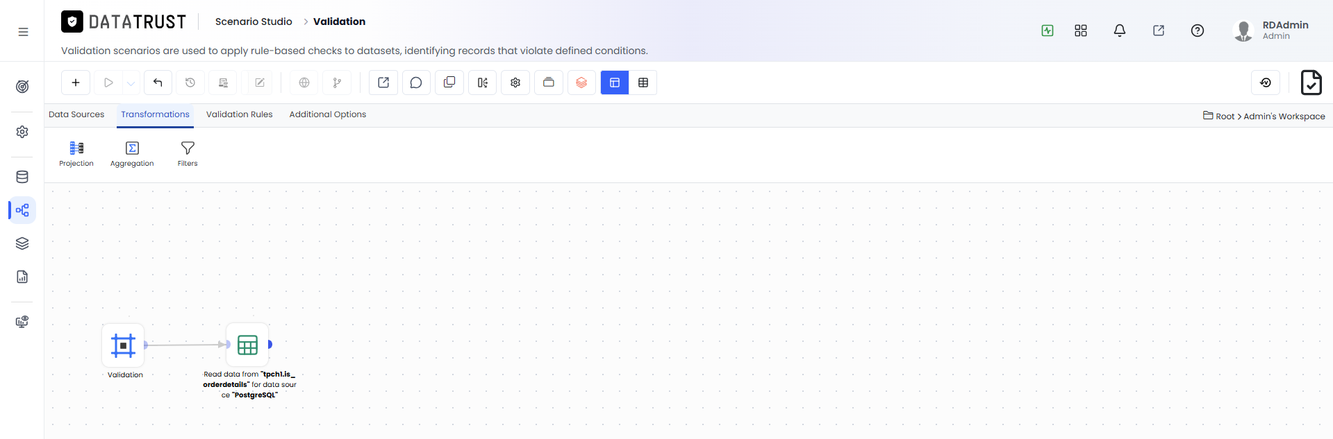Screen dimensions: 1333x439
Task: Click the plus add-new toolbar button
Action: tap(76, 83)
